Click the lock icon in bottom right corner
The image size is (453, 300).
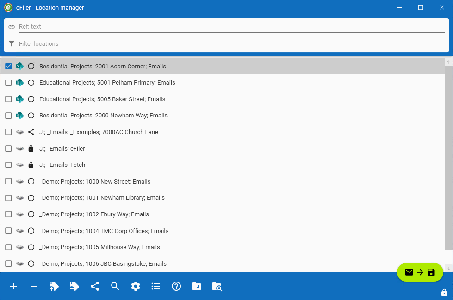444,293
